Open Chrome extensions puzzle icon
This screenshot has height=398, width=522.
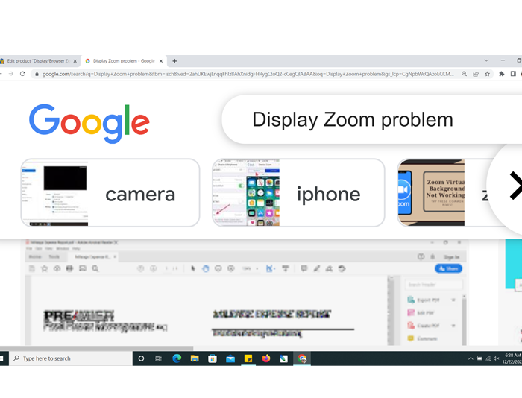pos(501,74)
